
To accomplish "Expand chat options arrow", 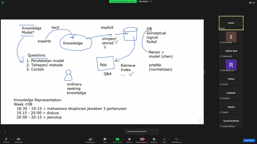I will click(x=109, y=139).
